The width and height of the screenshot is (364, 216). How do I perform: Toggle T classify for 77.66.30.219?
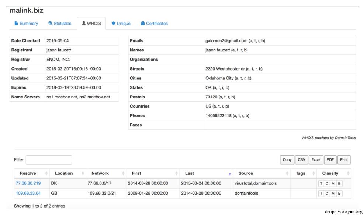(x=321, y=183)
